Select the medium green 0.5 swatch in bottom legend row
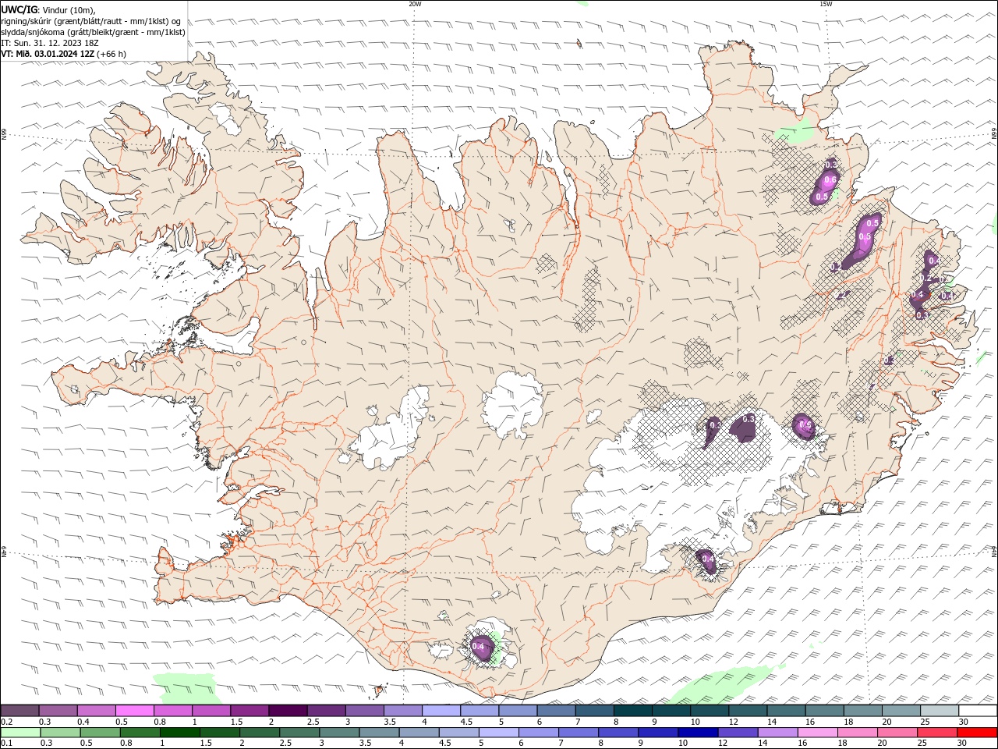The image size is (998, 749). tap(101, 733)
